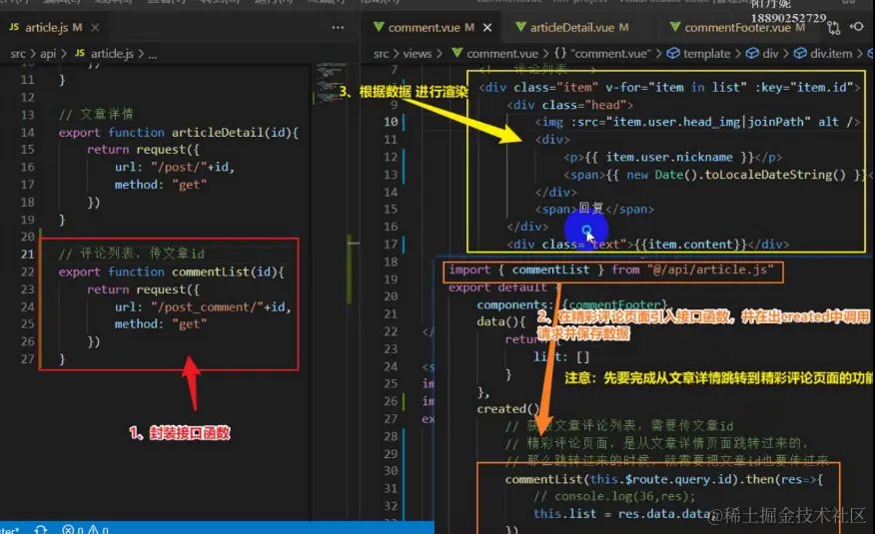Click 'export function articleDetail(id){' code line
This screenshot has height=534, width=875.
coord(179,133)
